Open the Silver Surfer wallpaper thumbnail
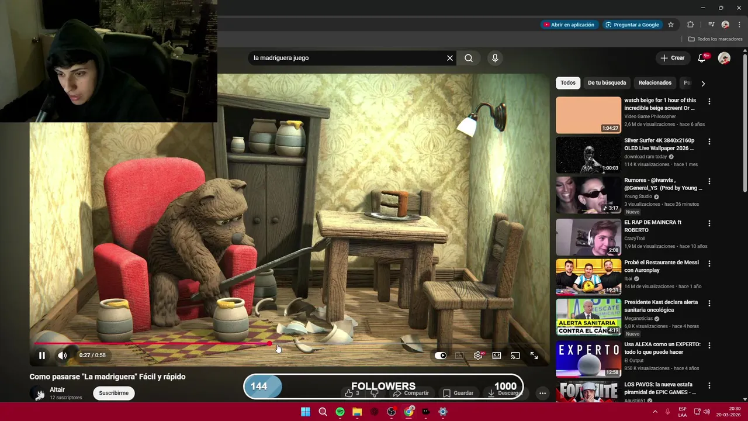This screenshot has height=421, width=748. [588, 155]
